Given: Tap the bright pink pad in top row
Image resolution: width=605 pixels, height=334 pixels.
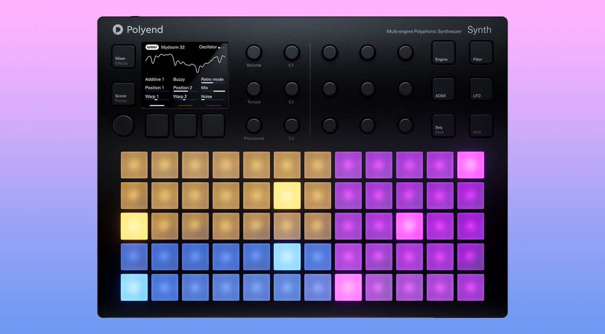Looking at the screenshot, I should pyautogui.click(x=470, y=165).
